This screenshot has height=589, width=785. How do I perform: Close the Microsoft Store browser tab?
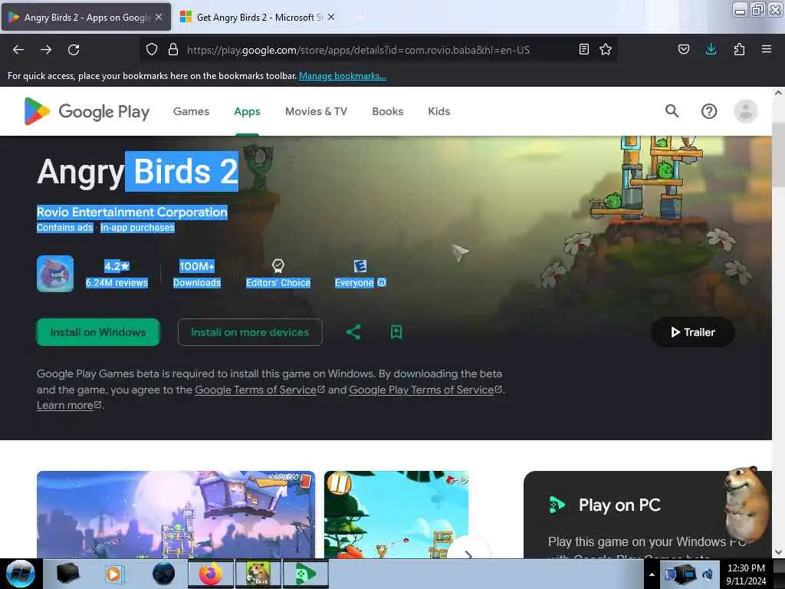(x=331, y=17)
